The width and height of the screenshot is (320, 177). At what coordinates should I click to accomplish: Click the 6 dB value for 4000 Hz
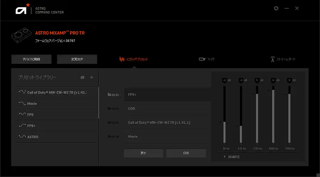[x=273, y=80]
